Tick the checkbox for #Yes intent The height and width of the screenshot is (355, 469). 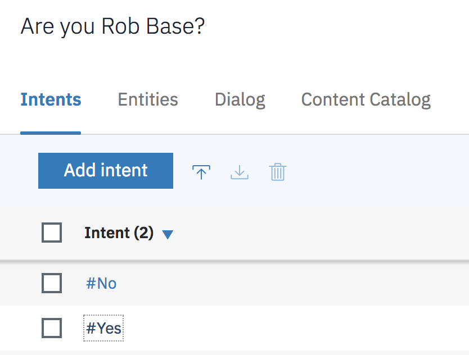point(52,328)
